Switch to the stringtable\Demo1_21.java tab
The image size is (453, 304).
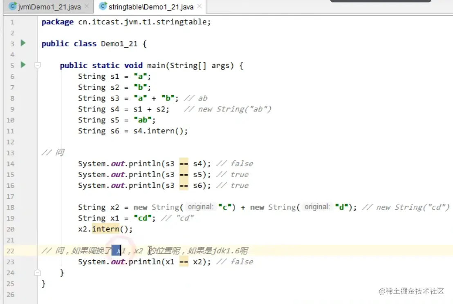click(x=151, y=7)
